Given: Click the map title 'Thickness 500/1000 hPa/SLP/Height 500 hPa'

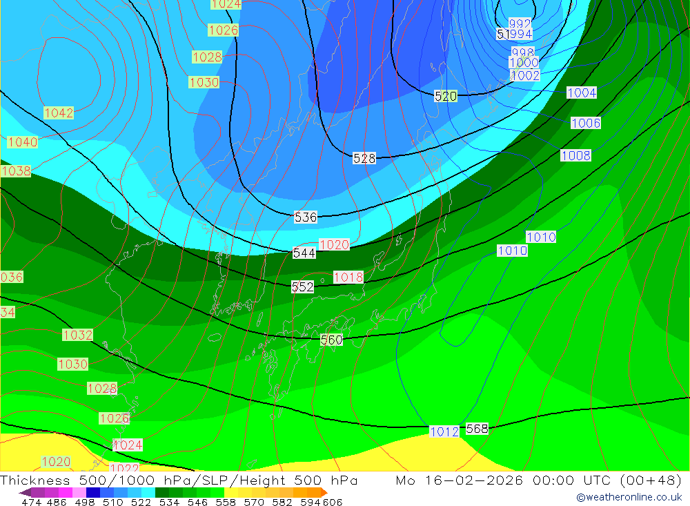Looking at the screenshot, I should click(x=179, y=480).
